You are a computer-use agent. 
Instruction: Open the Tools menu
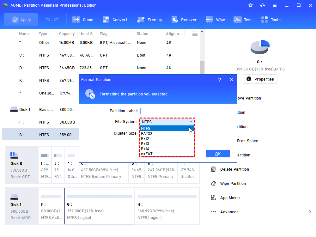[x=271, y=20]
